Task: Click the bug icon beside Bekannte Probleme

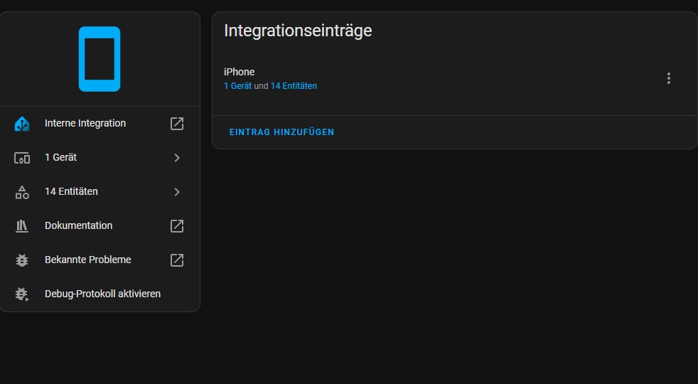Action: (22, 260)
